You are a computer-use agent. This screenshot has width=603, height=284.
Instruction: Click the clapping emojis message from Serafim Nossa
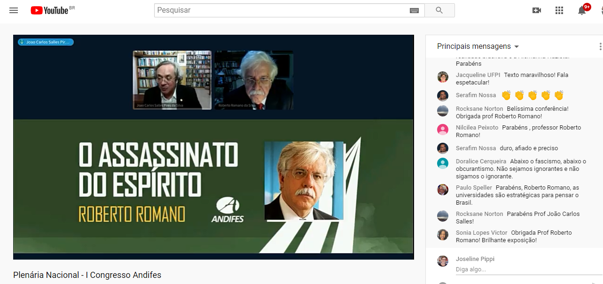coord(533,95)
